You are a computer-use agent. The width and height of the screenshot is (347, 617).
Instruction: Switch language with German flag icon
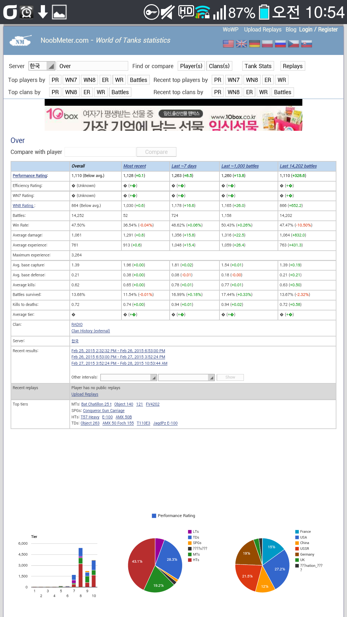[254, 44]
